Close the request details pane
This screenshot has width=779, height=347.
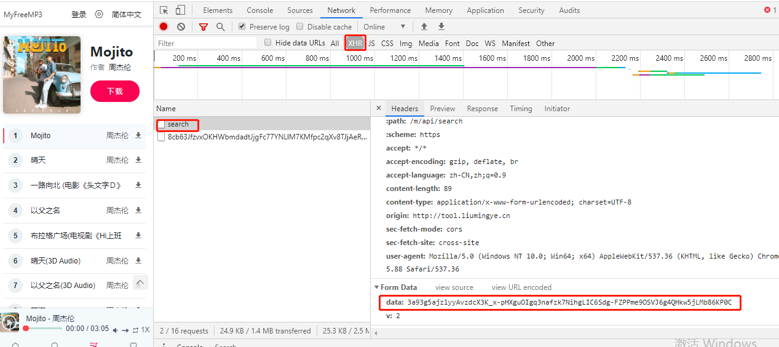pos(378,108)
